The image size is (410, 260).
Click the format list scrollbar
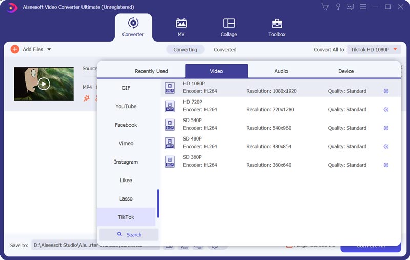(x=158, y=204)
